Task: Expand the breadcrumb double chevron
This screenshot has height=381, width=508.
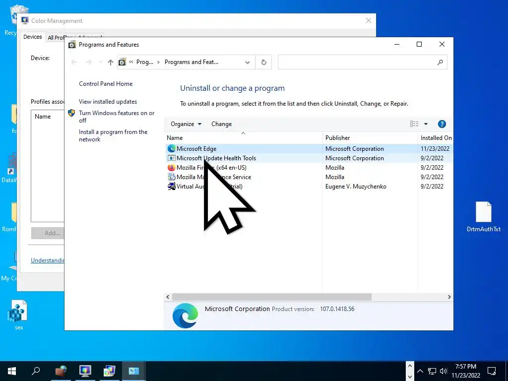Action: (x=131, y=62)
